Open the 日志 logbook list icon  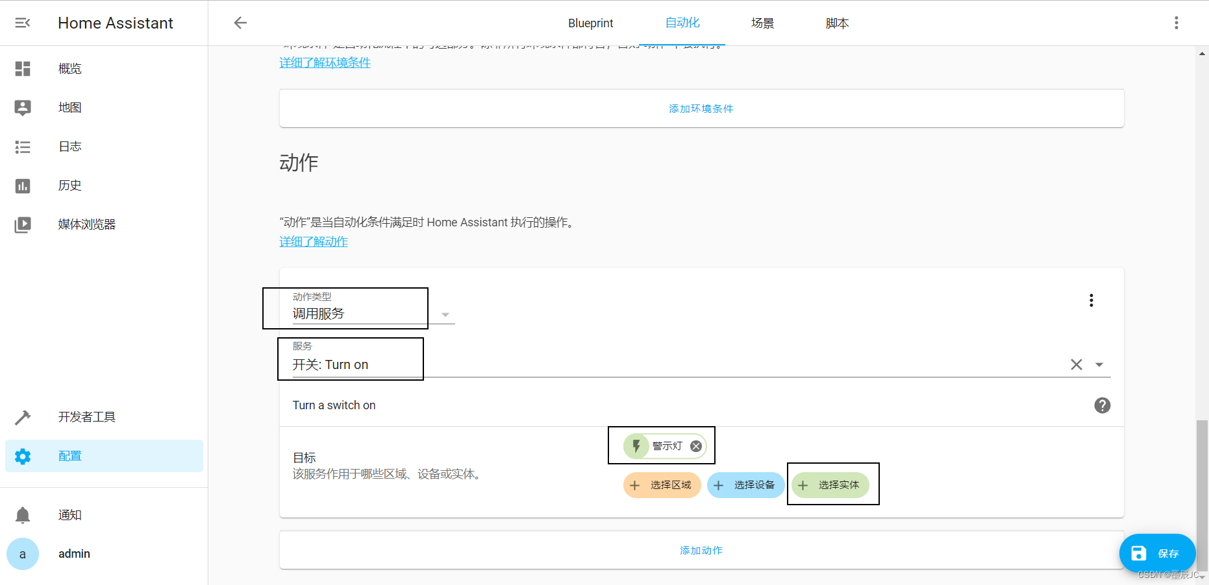click(x=23, y=147)
